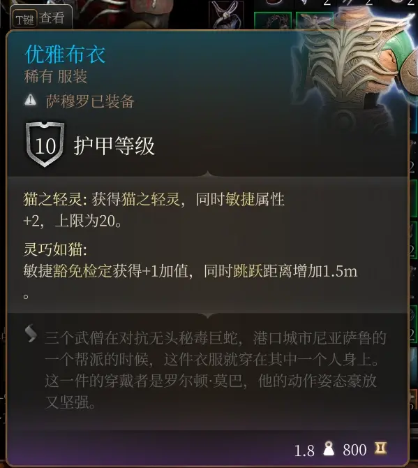Click the 灵巧如猫 passive heading
418x468 pixels.
pyautogui.click(x=55, y=249)
